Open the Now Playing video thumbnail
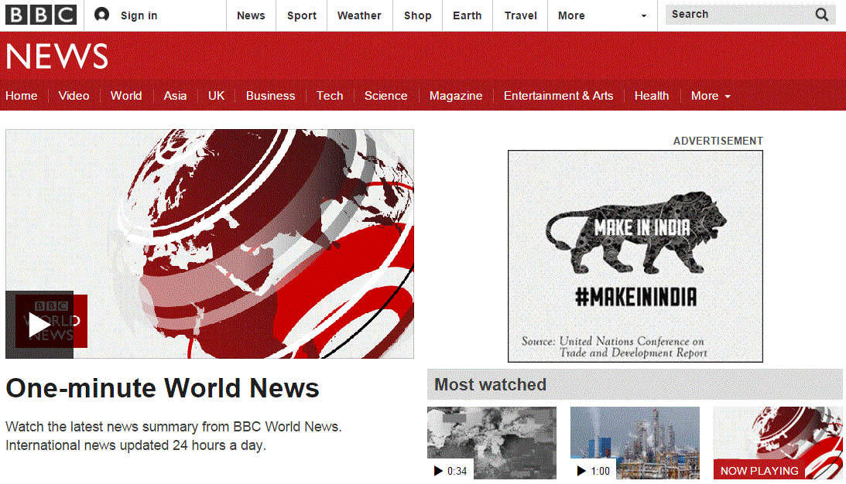This screenshot has width=846, height=484. pos(778,443)
